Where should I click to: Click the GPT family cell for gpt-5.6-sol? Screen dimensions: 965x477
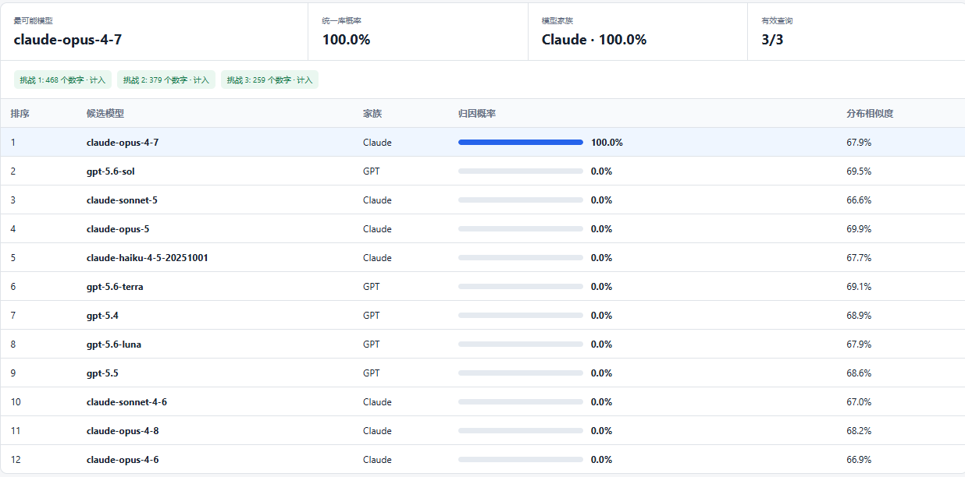tap(372, 171)
